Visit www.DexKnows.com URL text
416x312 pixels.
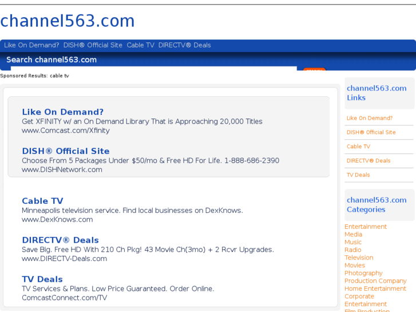57,220
